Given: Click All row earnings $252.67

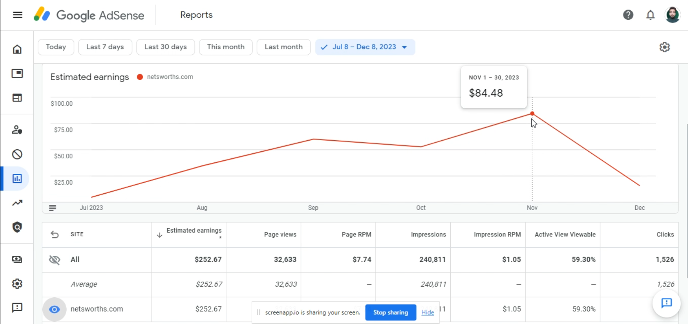Looking at the screenshot, I should tap(208, 259).
